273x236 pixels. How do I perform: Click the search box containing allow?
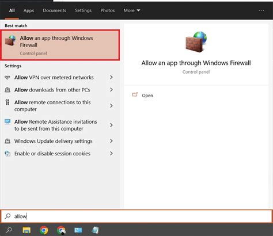point(136,216)
